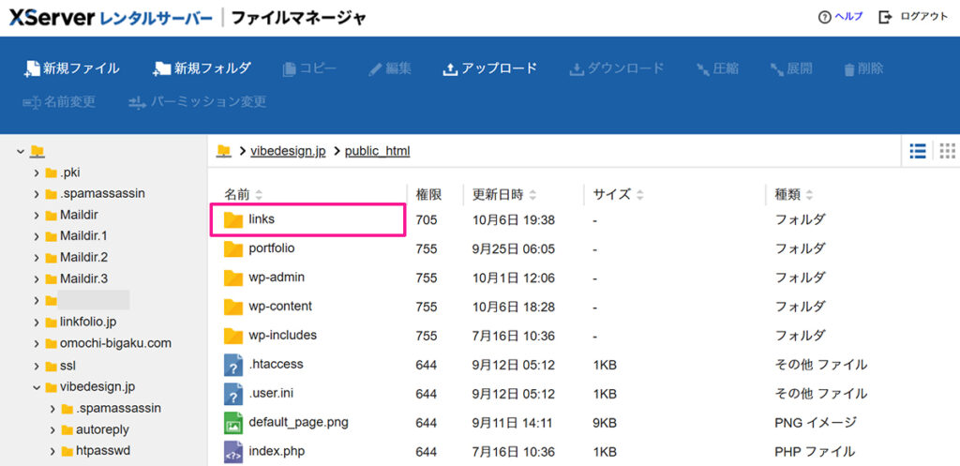Click the Upload (アップロード) toolbar icon
The height and width of the screenshot is (466, 960).
[x=450, y=68]
